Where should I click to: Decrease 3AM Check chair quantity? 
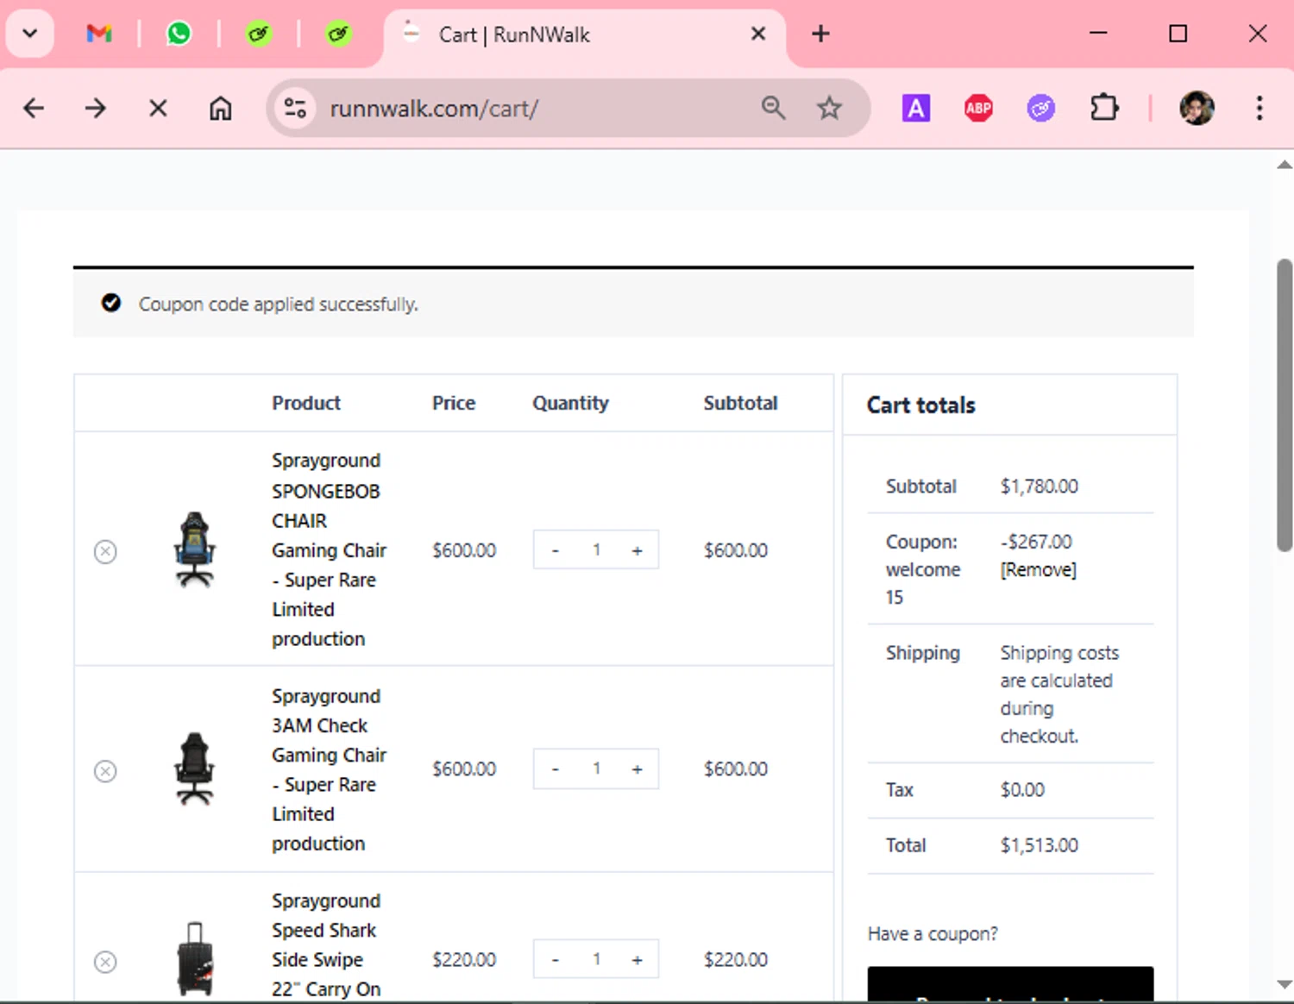(x=556, y=769)
